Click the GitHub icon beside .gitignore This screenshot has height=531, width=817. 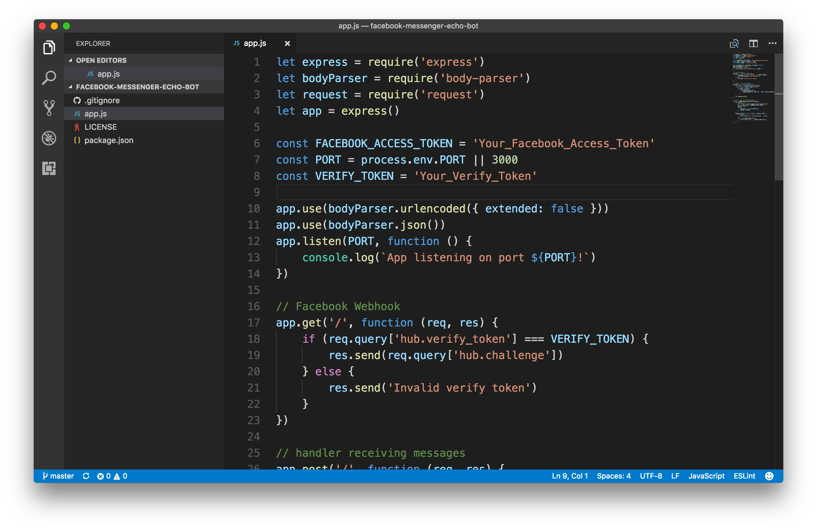coord(77,100)
